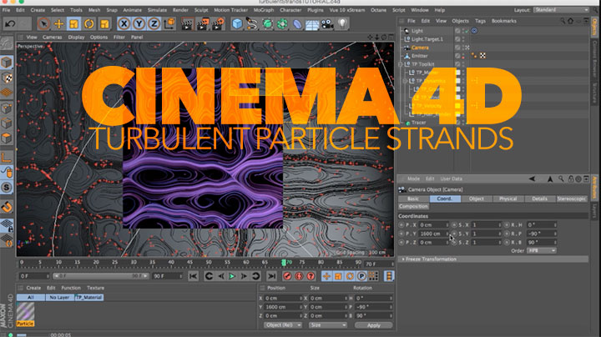Select the Move tool
The width and height of the screenshot is (601, 337).
tap(58, 24)
